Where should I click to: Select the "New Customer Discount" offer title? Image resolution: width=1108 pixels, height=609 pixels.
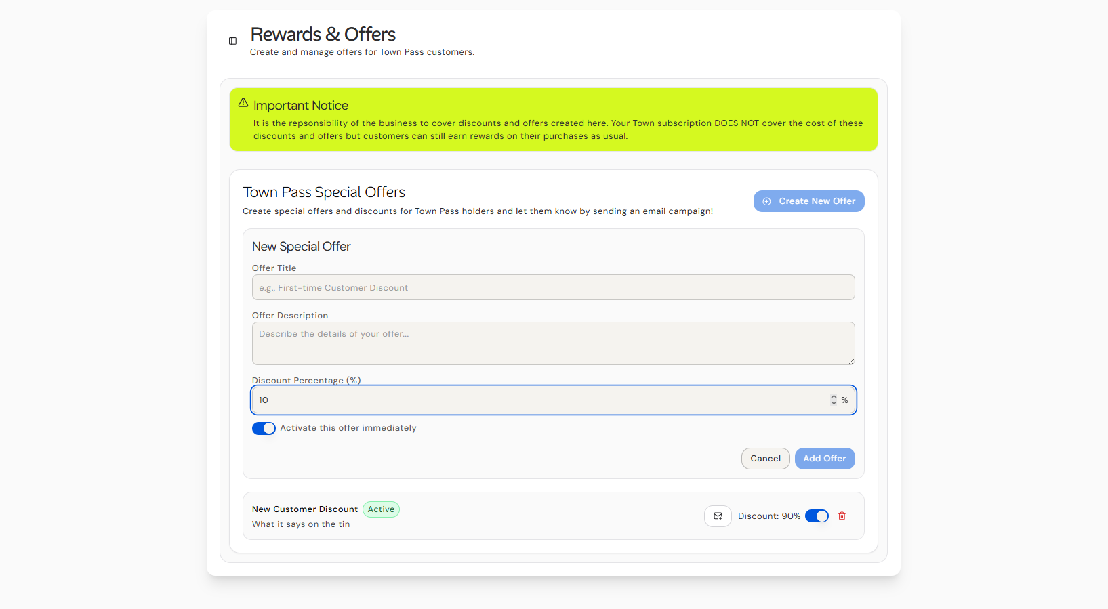pos(305,509)
